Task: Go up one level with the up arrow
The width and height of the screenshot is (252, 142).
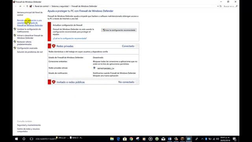Action: 27,6
